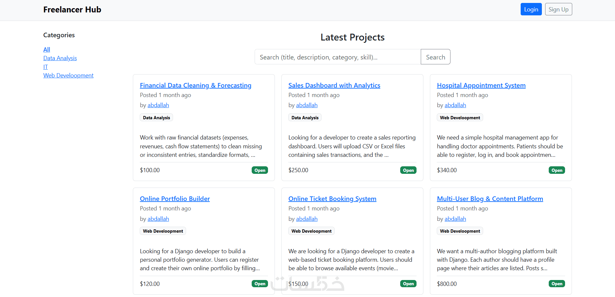
Task: Open the Freelancer Hub home logo
Action: click(72, 10)
